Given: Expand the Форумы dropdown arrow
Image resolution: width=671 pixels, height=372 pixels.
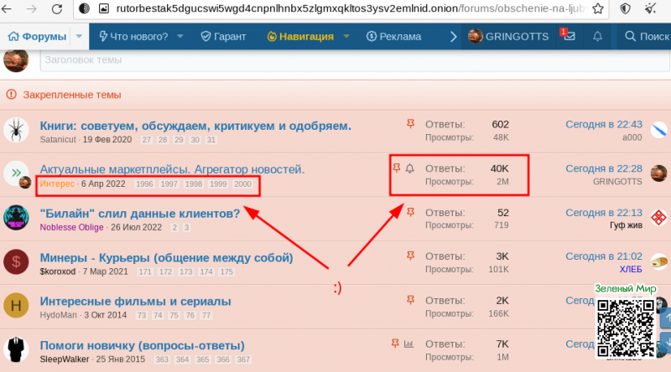Looking at the screenshot, I should [79, 36].
